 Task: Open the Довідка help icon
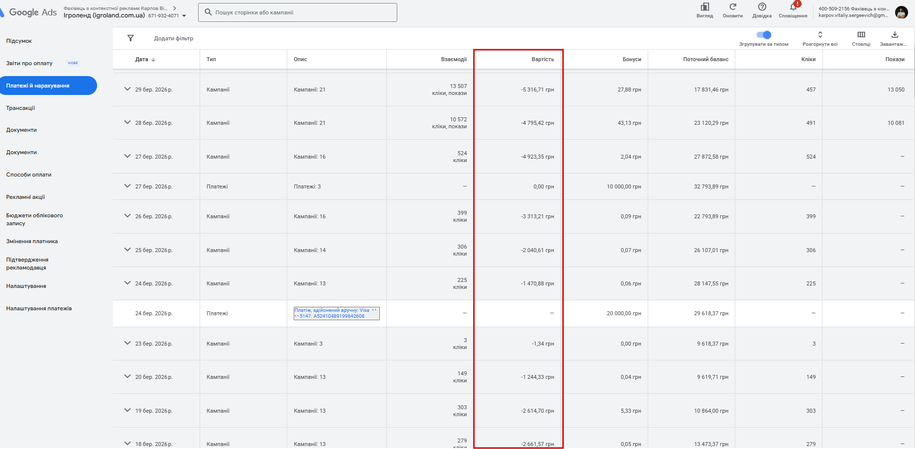[x=762, y=7]
